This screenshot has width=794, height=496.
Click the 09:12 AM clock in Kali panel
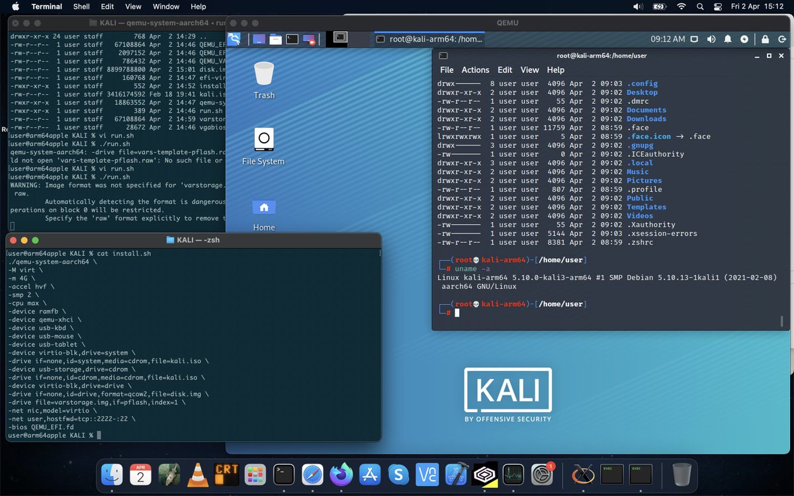668,39
